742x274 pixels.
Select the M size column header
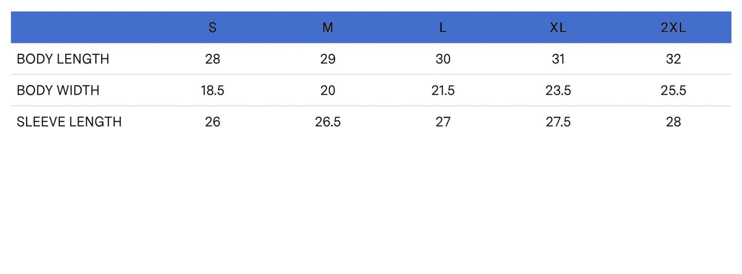328,28
